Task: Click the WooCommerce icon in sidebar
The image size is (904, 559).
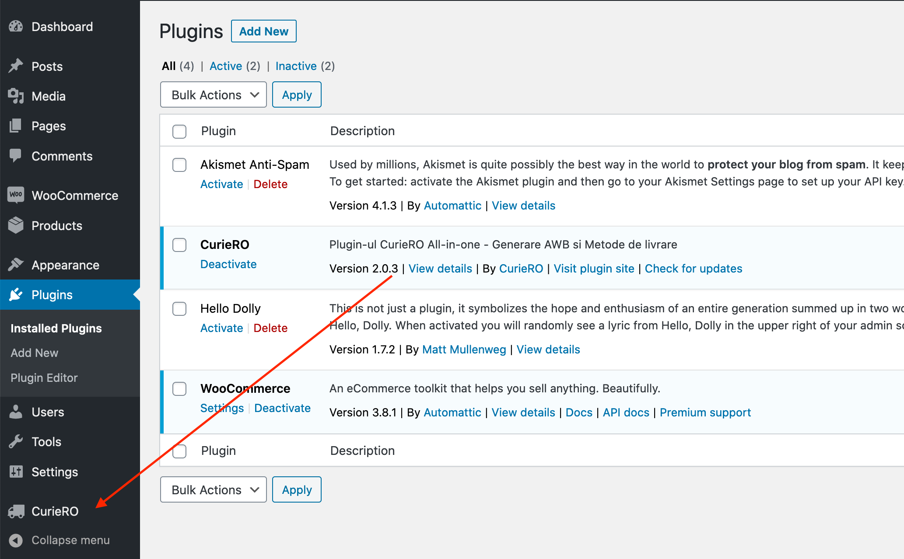Action: tap(15, 195)
